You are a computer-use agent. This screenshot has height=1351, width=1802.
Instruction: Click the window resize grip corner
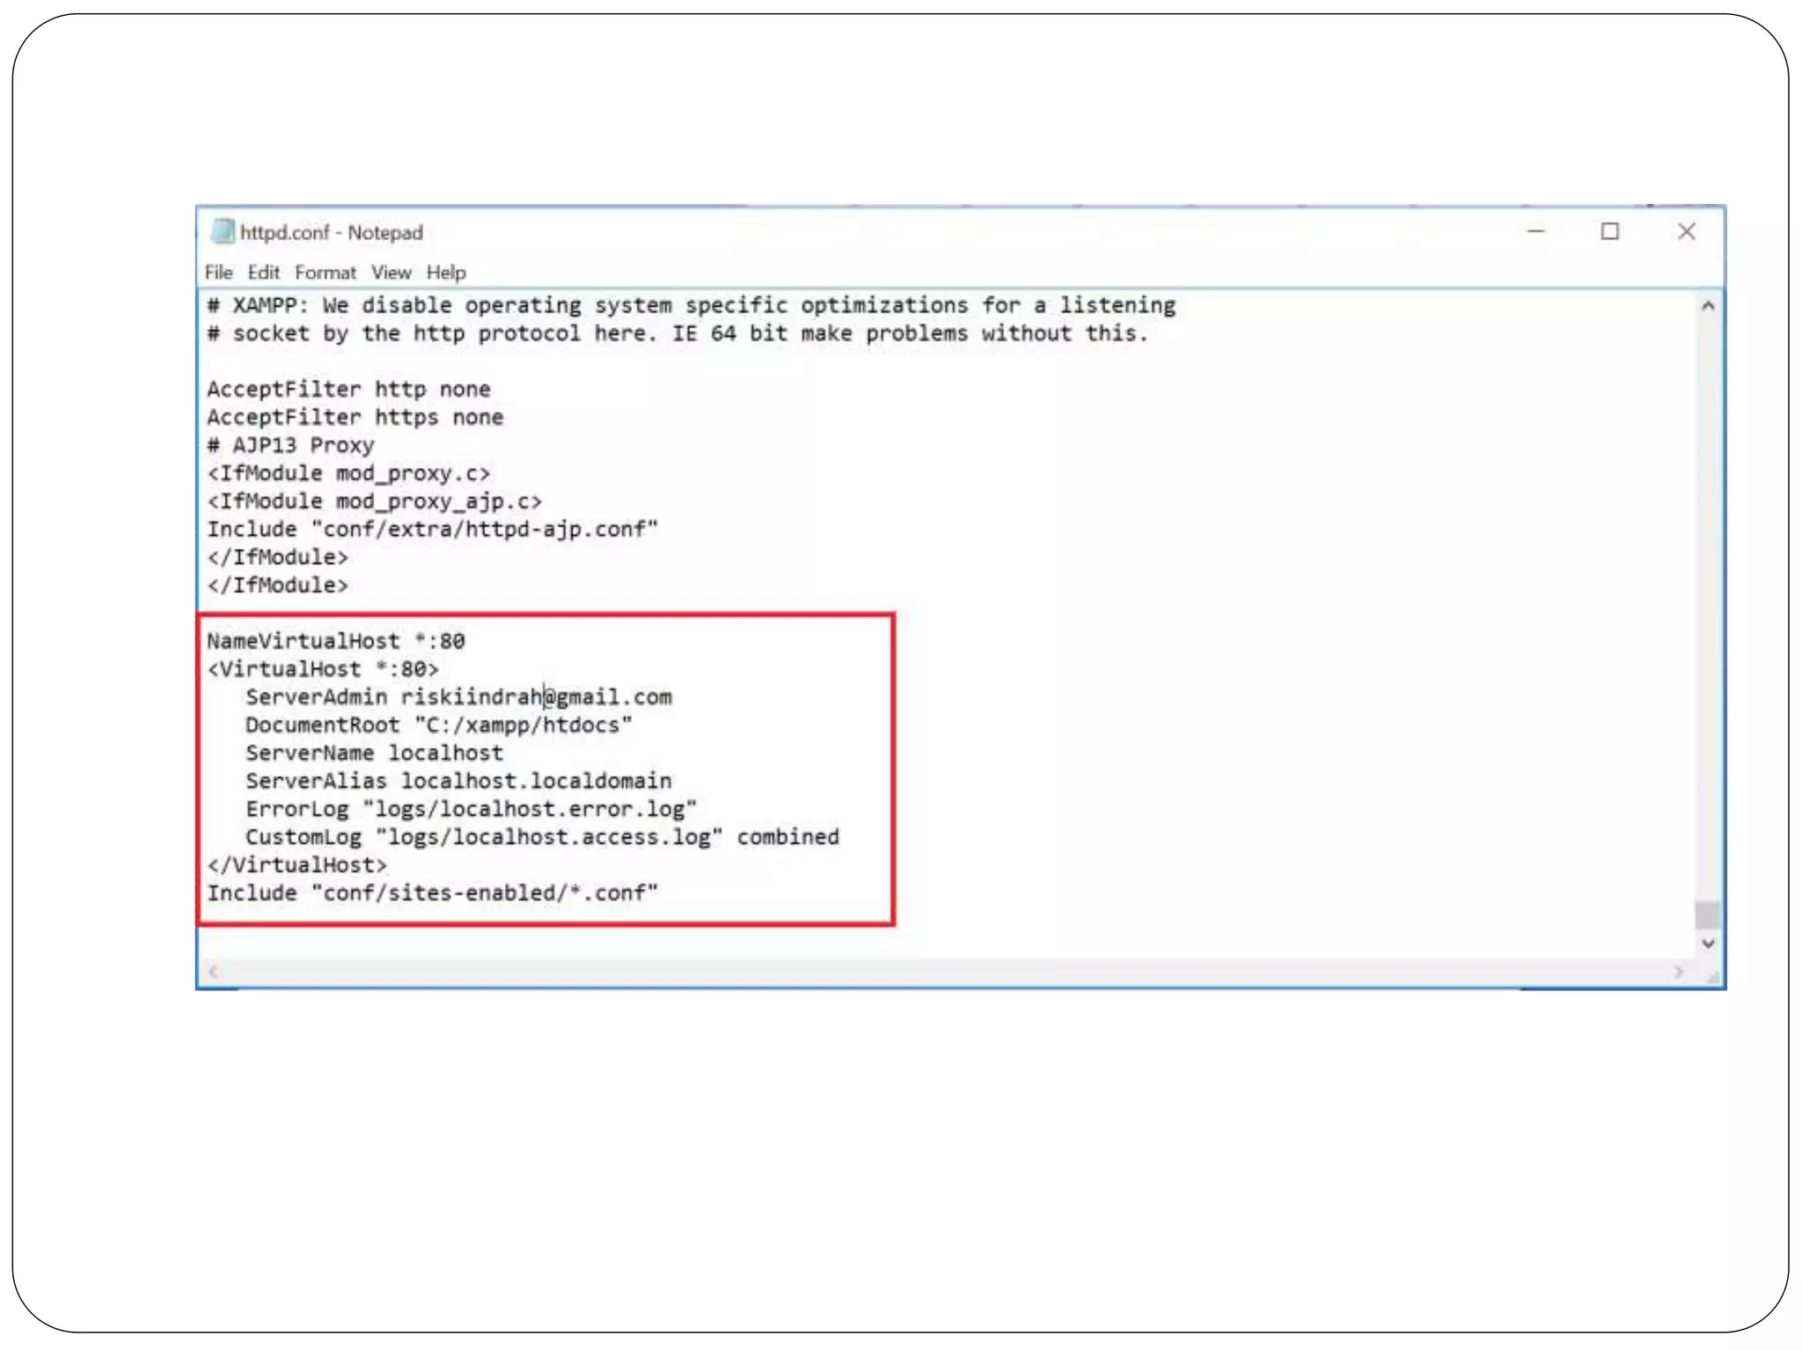click(x=1712, y=976)
